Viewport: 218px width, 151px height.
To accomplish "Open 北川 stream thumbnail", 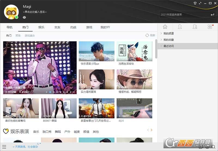I will 134,108.
